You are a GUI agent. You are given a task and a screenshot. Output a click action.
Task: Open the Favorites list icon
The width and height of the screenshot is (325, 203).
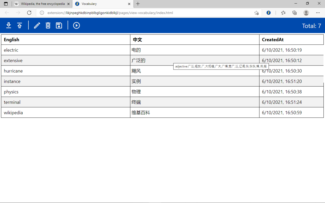[283, 13]
